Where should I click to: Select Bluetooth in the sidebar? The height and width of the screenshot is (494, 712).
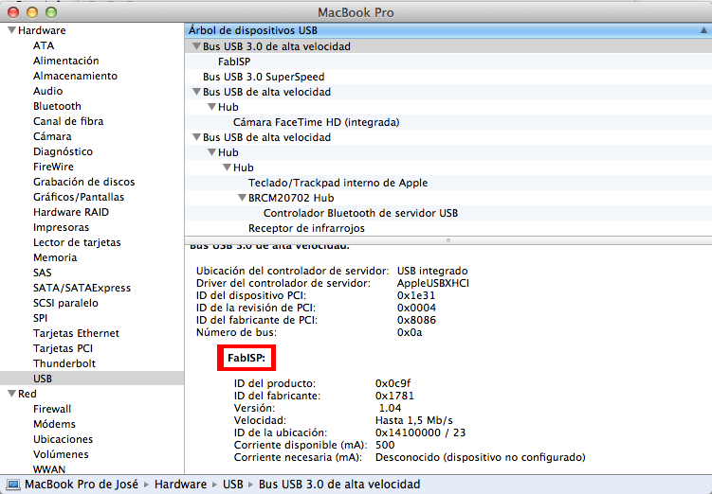57,106
